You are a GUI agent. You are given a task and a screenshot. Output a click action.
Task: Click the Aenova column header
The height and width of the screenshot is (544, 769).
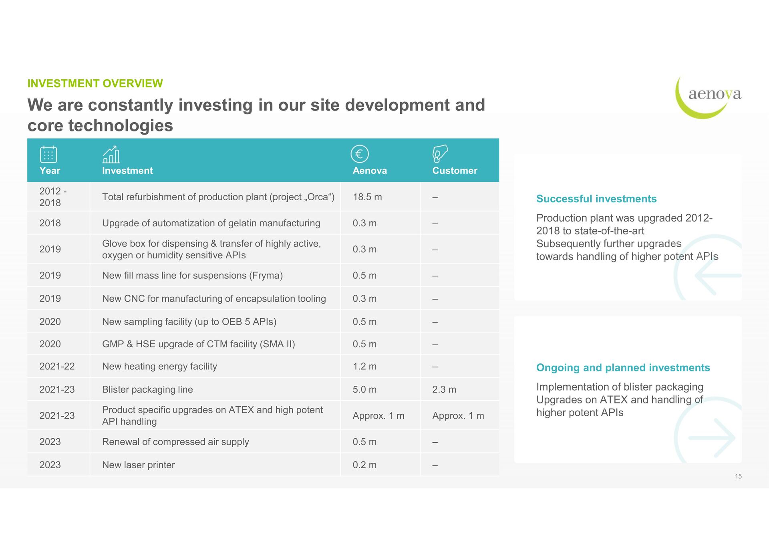[x=370, y=171]
